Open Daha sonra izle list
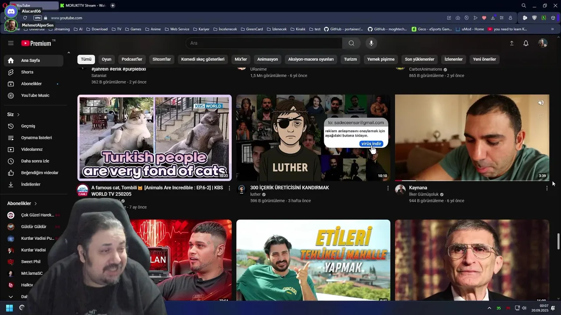Image resolution: width=561 pixels, height=315 pixels. pyautogui.click(x=35, y=161)
